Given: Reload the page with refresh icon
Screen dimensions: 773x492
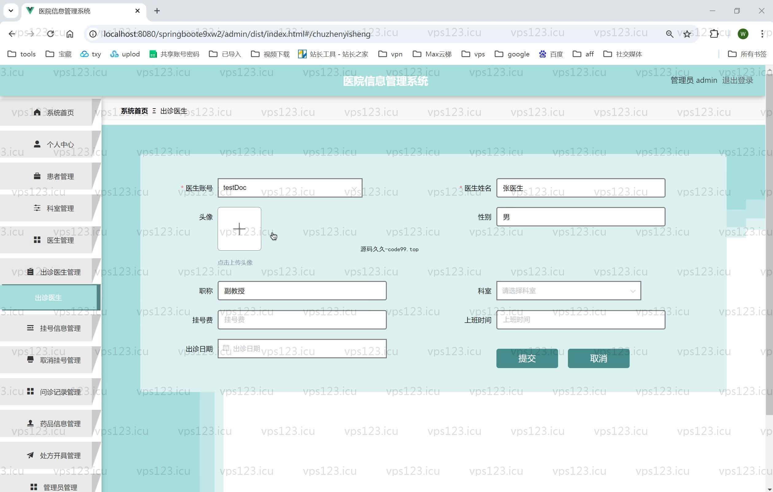Looking at the screenshot, I should point(50,34).
